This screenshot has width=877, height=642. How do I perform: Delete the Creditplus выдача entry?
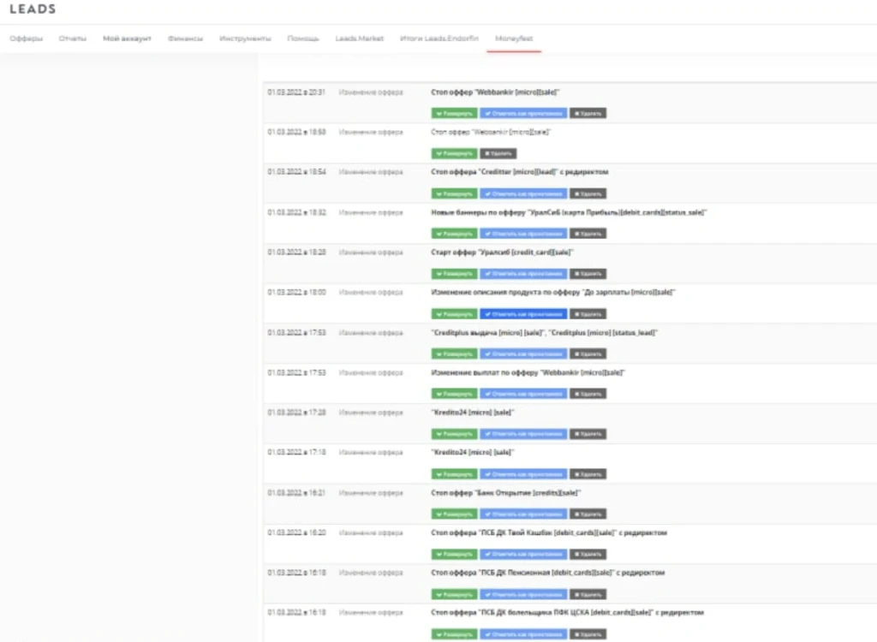coord(588,354)
